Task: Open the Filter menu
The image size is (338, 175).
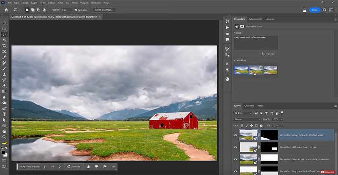Action: 60,3
